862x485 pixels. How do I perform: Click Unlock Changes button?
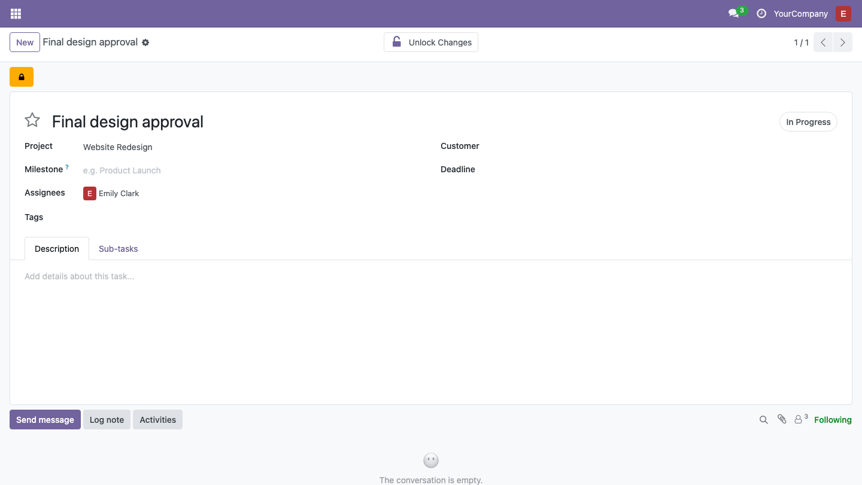point(431,42)
